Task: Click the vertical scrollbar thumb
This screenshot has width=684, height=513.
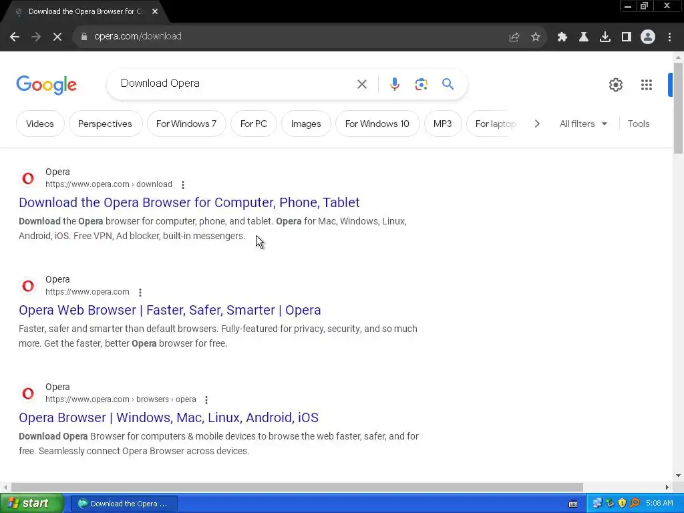Action: pyautogui.click(x=678, y=108)
